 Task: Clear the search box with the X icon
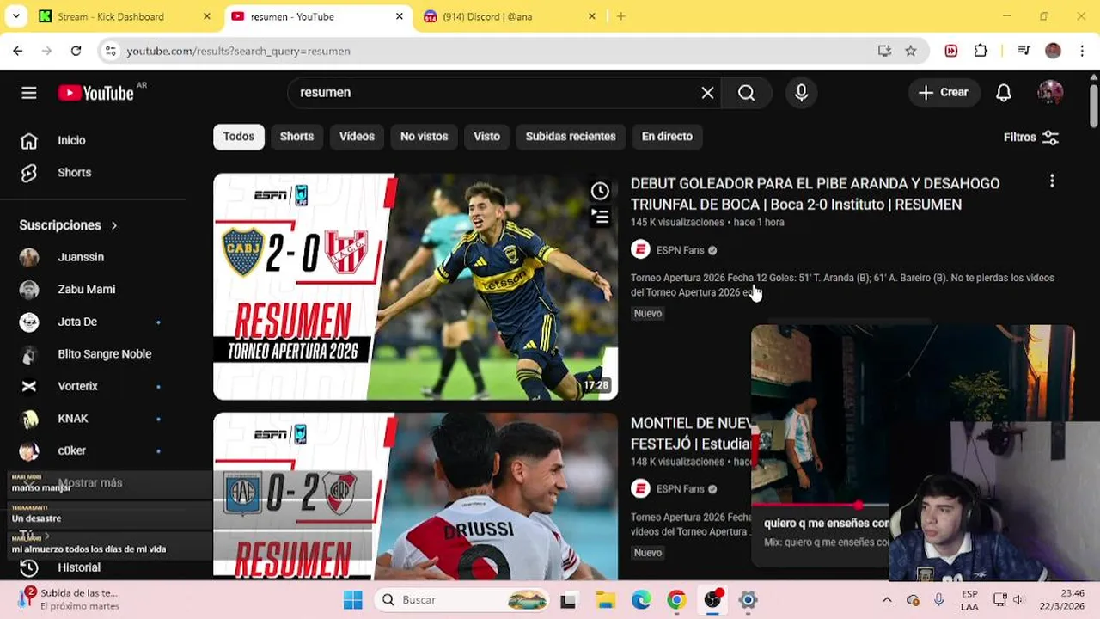(707, 93)
